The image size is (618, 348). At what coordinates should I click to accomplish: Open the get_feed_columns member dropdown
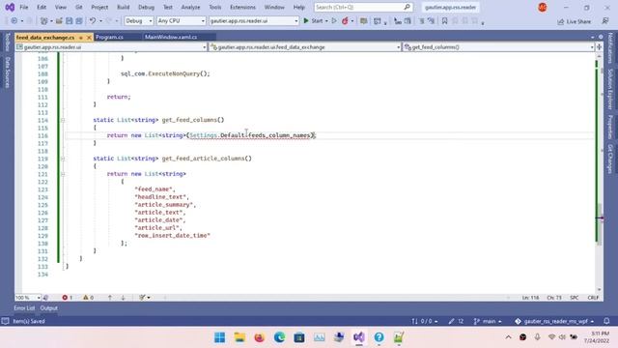tap(498, 47)
